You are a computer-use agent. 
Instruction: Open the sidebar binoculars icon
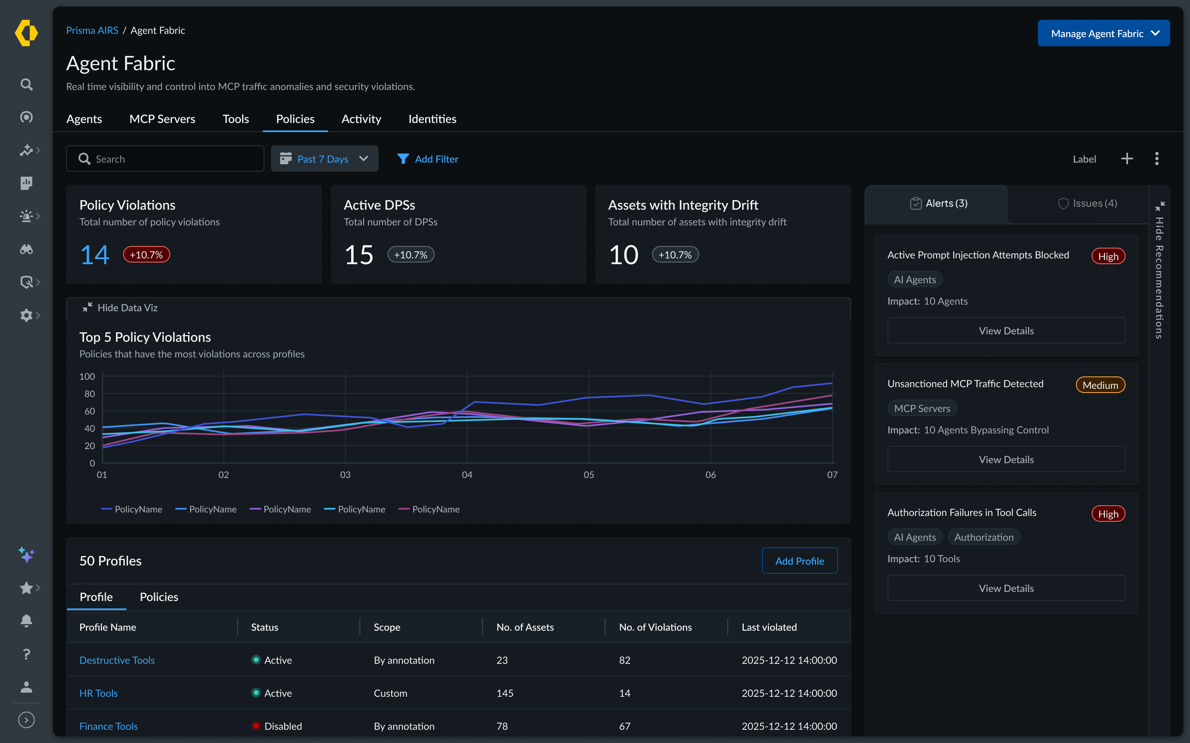(26, 249)
